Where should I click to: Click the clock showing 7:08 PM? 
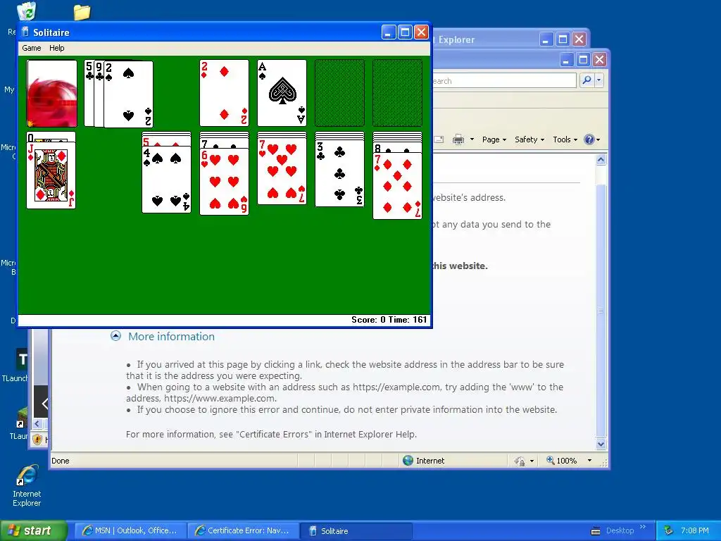pos(695,530)
